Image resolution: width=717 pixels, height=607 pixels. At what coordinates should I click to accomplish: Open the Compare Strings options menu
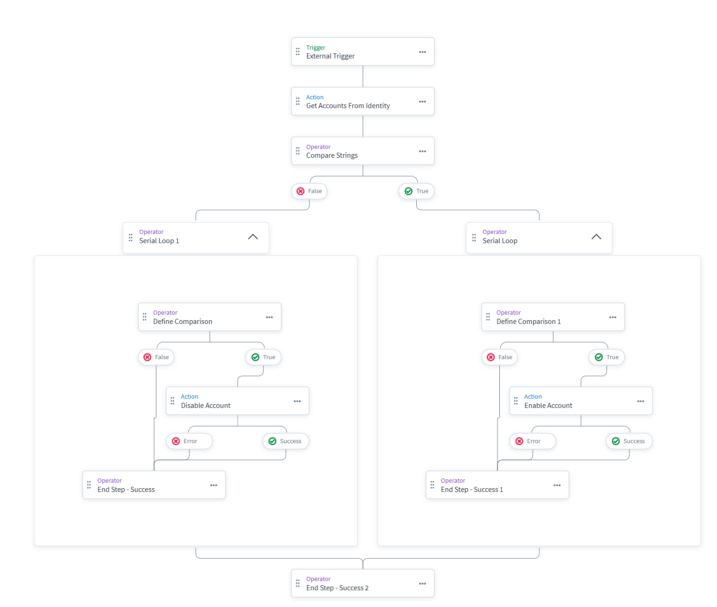coord(422,151)
